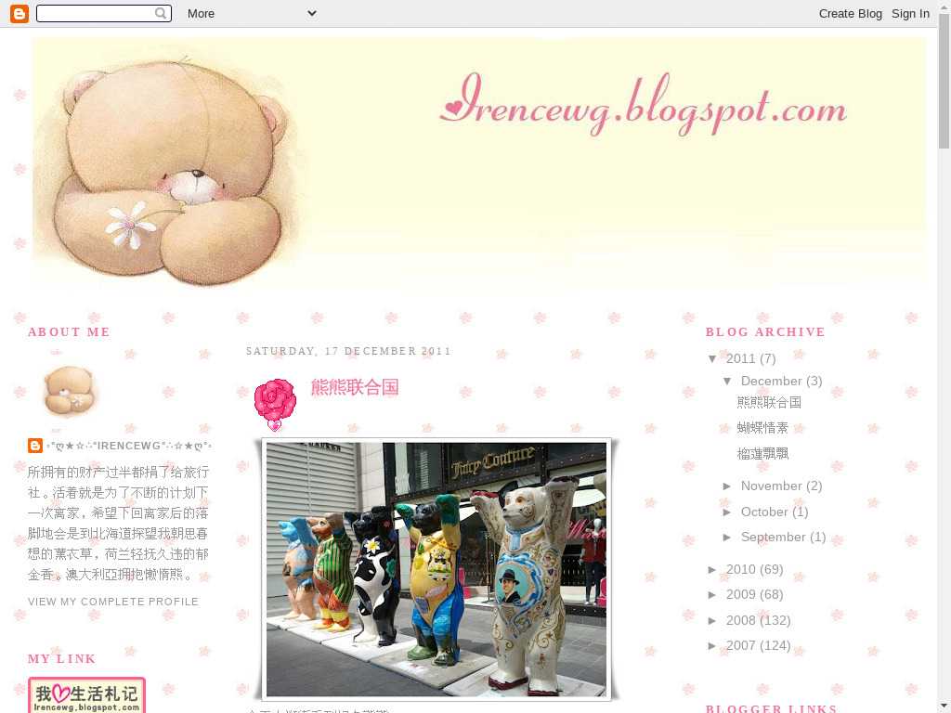Expand the September archive month
Image resolution: width=951 pixels, height=713 pixels.
727,538
